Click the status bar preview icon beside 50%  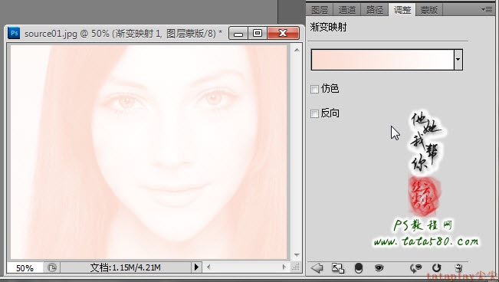pos(52,267)
